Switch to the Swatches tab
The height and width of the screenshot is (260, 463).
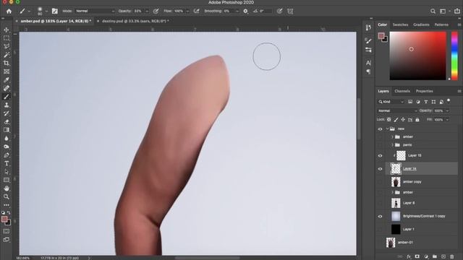coord(400,25)
